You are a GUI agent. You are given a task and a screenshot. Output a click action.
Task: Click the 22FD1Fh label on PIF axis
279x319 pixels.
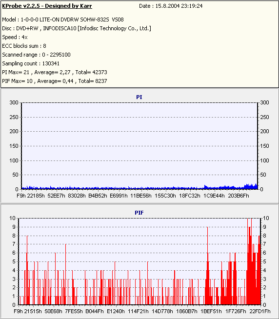(x=260, y=311)
